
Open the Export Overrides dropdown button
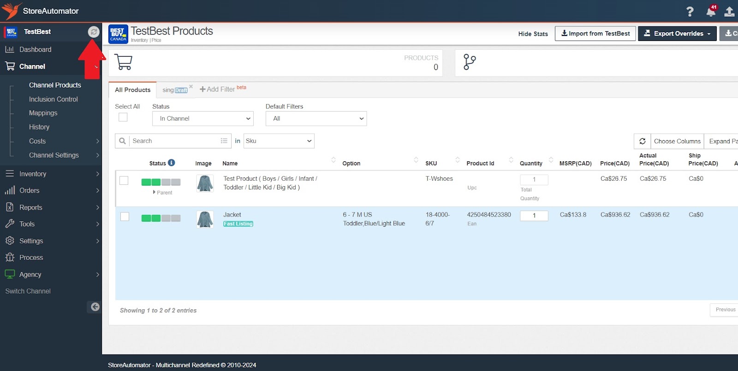(677, 34)
